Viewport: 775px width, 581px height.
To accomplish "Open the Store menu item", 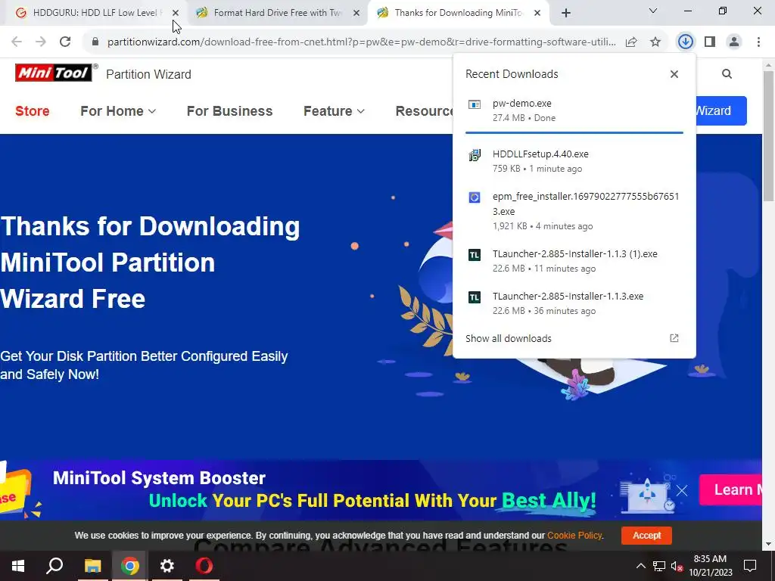I will 32,111.
